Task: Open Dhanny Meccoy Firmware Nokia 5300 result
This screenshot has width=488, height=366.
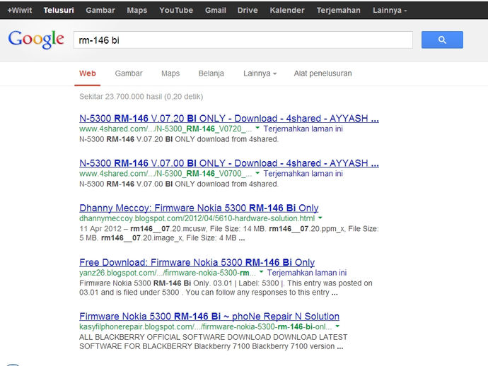Action: [199, 208]
